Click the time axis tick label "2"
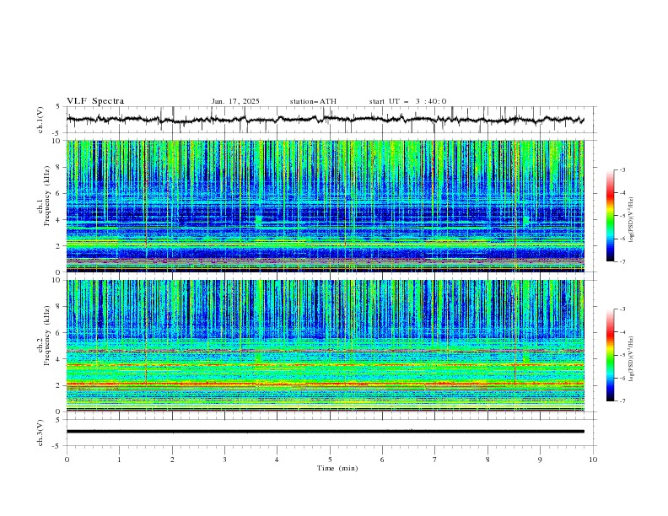 (x=172, y=460)
